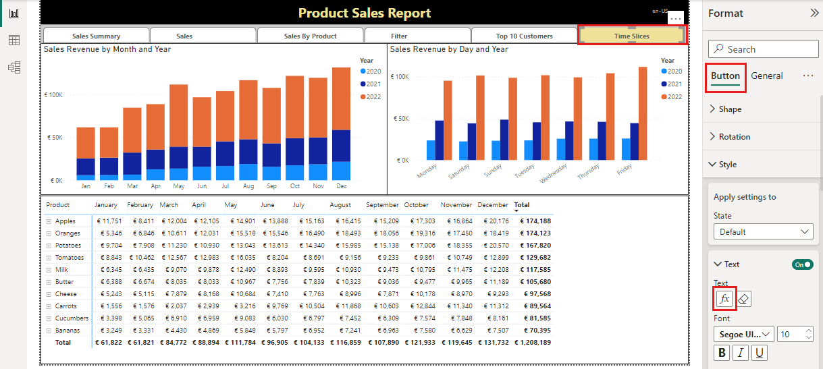Turn off the Text toggle switch

(803, 264)
